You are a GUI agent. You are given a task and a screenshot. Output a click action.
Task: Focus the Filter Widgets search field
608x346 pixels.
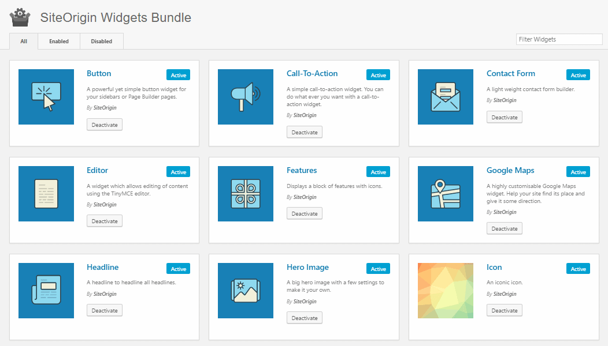coord(559,39)
